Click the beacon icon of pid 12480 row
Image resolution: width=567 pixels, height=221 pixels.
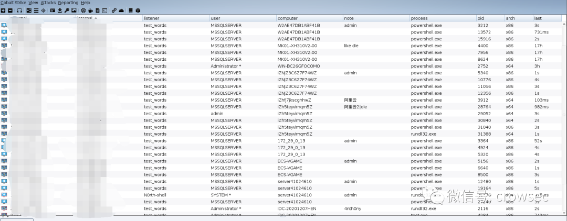(x=4, y=181)
